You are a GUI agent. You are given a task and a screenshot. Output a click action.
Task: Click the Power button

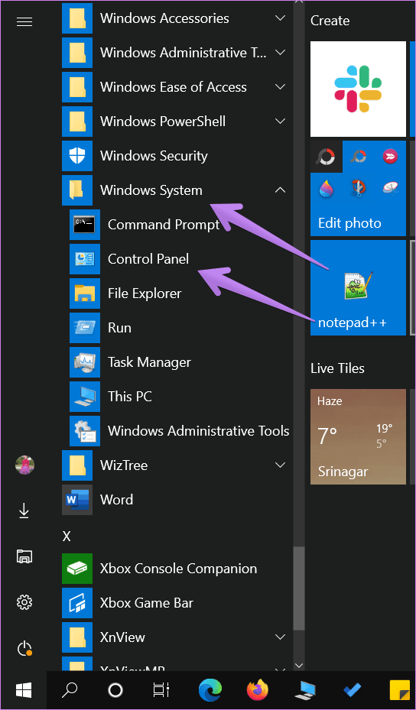[x=24, y=649]
